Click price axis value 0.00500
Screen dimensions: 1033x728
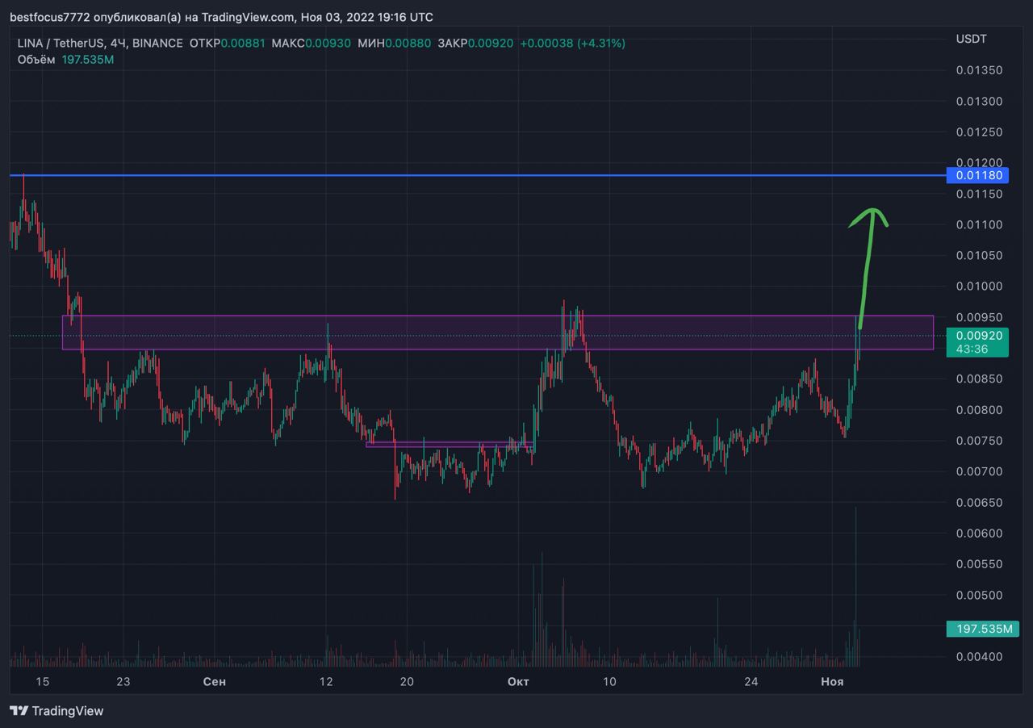pyautogui.click(x=979, y=595)
